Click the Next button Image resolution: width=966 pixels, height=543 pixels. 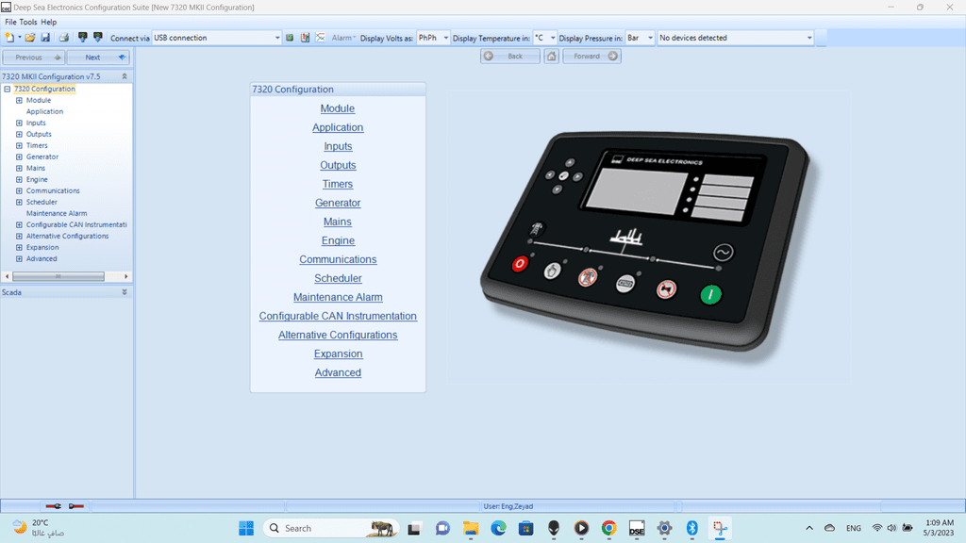(x=98, y=58)
